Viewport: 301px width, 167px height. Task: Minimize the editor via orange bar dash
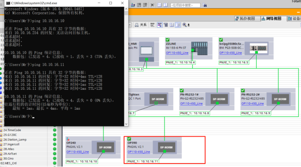(298, 12)
